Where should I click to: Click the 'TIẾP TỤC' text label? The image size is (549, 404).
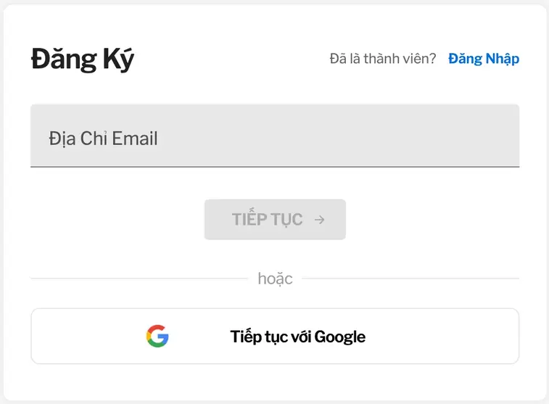267,219
